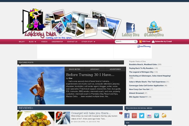Click the grilled food review thumbnail
The image size is (189, 126).
(36, 119)
